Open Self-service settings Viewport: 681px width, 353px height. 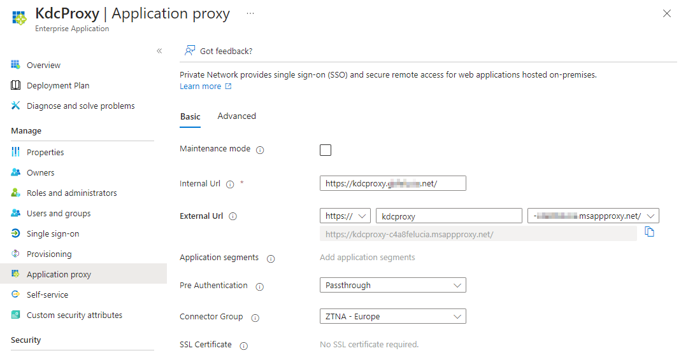pos(47,295)
